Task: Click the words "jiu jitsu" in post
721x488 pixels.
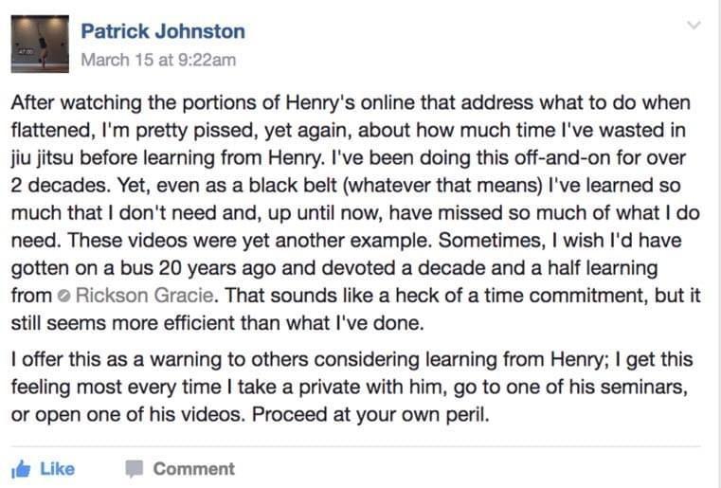Action: [x=43, y=158]
